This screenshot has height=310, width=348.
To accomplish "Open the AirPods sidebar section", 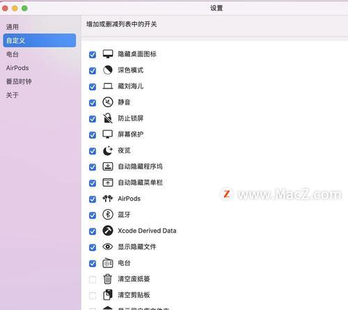I will coord(17,68).
